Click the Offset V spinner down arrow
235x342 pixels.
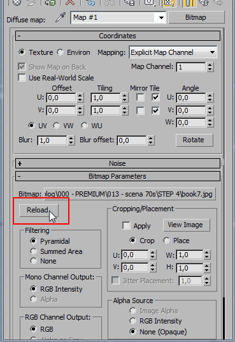coord(80,113)
